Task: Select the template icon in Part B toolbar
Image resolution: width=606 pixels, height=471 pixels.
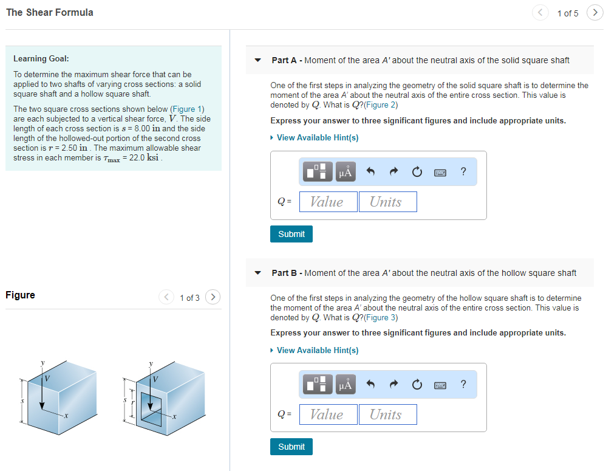Action: pyautogui.click(x=318, y=384)
